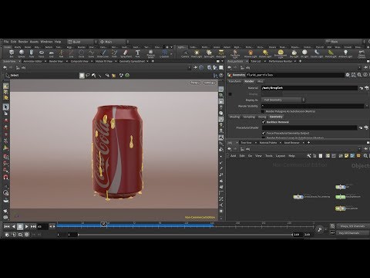370x278 pixels.
Task: Select the Sphere shelf tool
Action: click(22, 53)
